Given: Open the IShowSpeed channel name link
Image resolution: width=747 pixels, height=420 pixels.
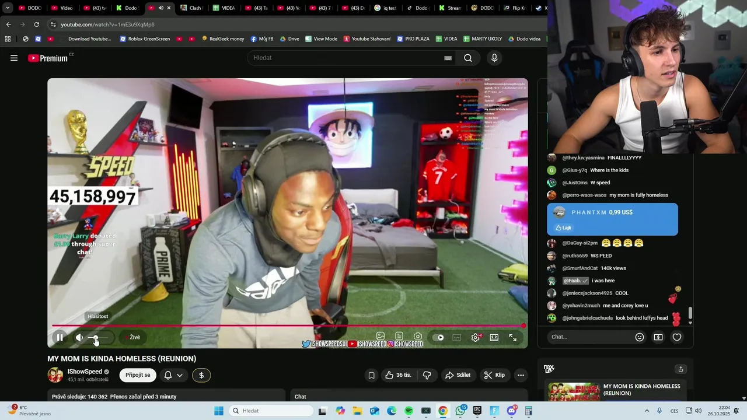Looking at the screenshot, I should [85, 372].
